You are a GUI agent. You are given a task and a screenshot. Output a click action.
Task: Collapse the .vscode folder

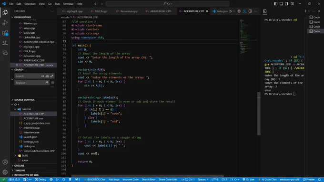click(x=27, y=109)
